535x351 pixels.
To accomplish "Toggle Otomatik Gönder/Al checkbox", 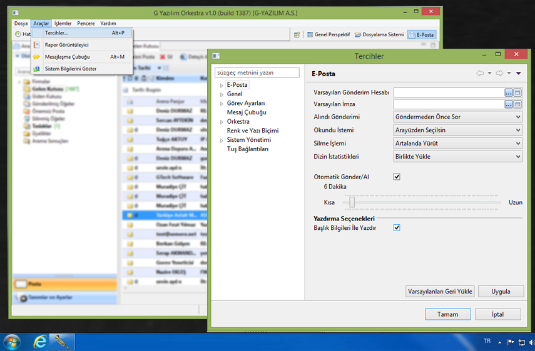I will (397, 177).
